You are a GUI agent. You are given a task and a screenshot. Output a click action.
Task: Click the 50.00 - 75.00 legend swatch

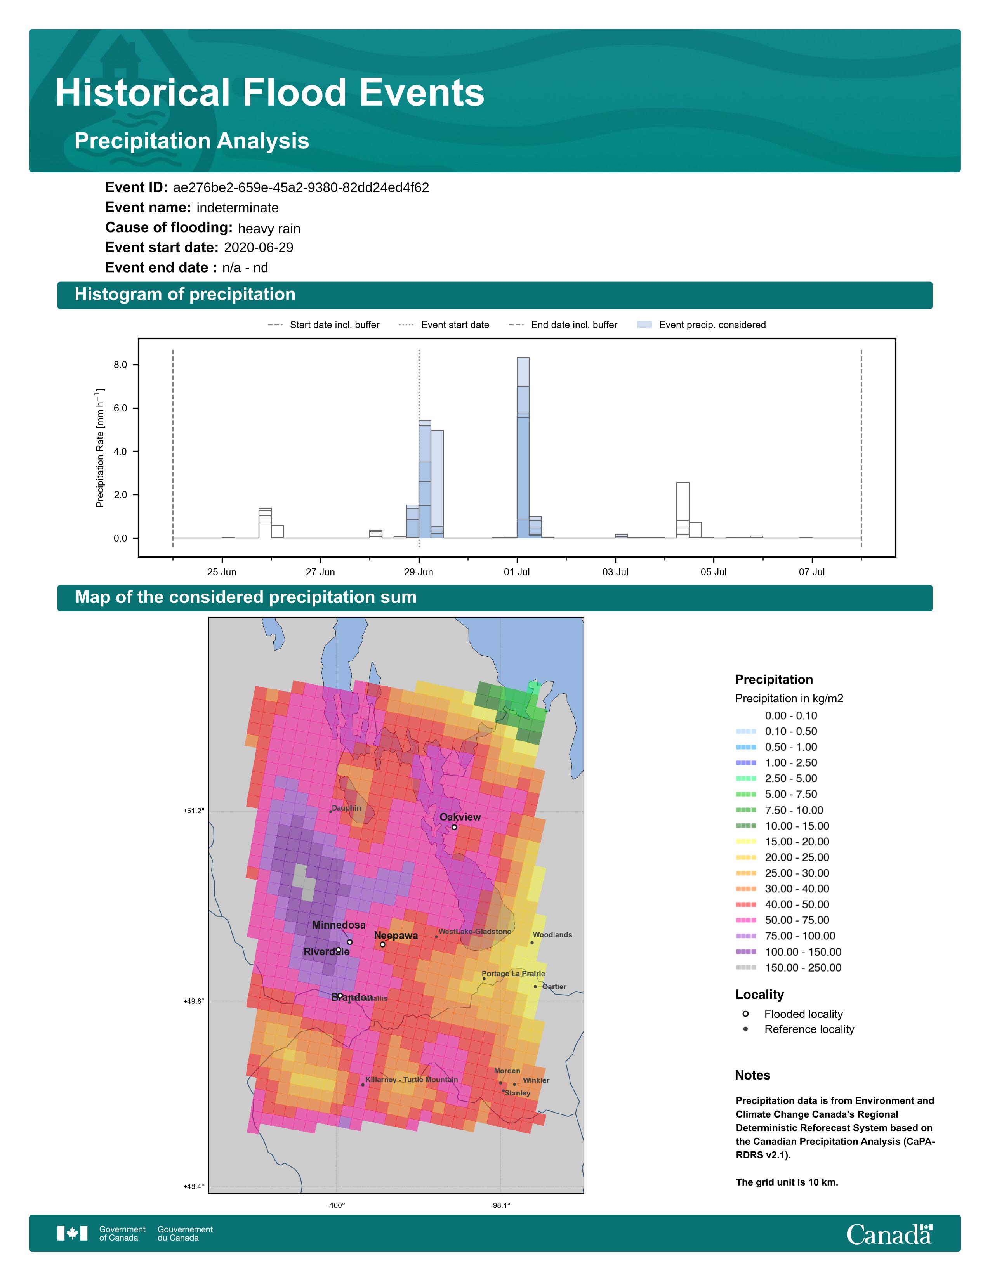745,920
